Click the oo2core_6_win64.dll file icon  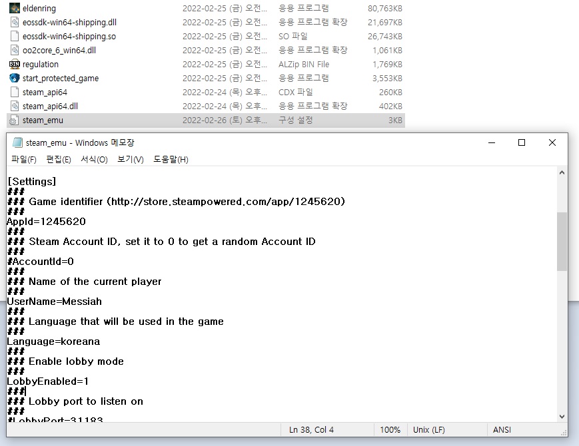15,50
